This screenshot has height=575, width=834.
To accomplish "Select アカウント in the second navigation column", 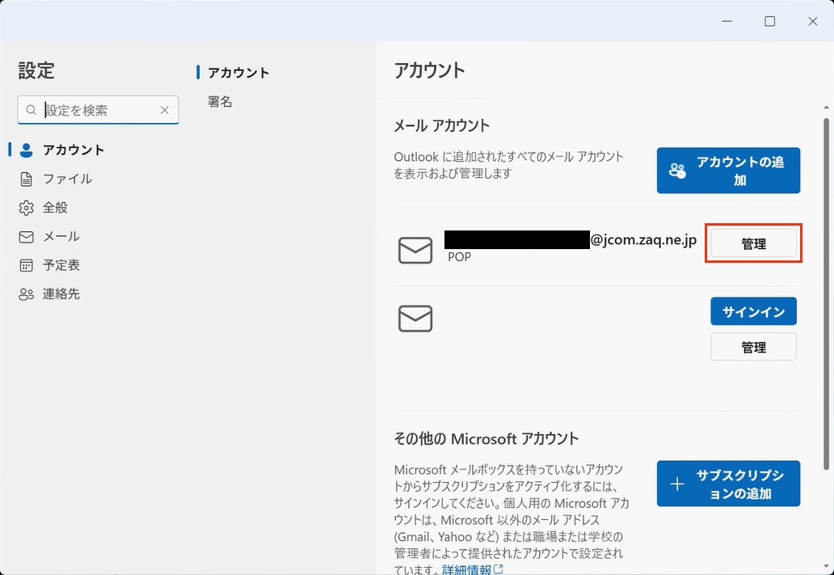I will point(239,72).
